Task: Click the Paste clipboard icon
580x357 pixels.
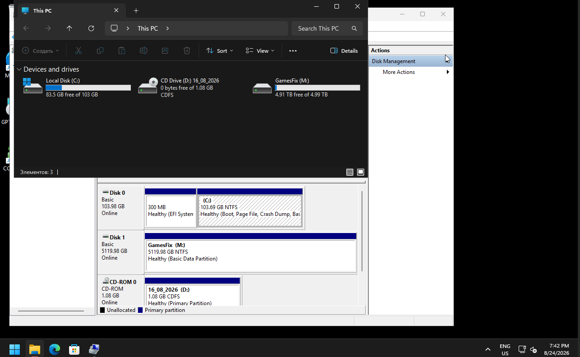Action: coord(122,51)
